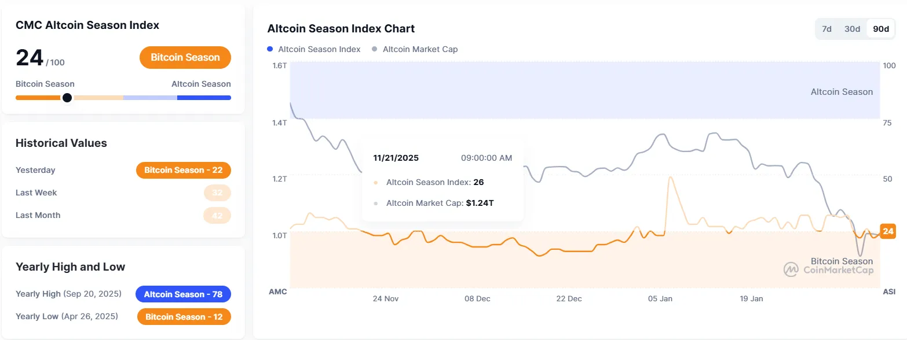This screenshot has width=907, height=340.
Task: Toggle the Altcoin Season Index legend dot
Action: point(270,49)
